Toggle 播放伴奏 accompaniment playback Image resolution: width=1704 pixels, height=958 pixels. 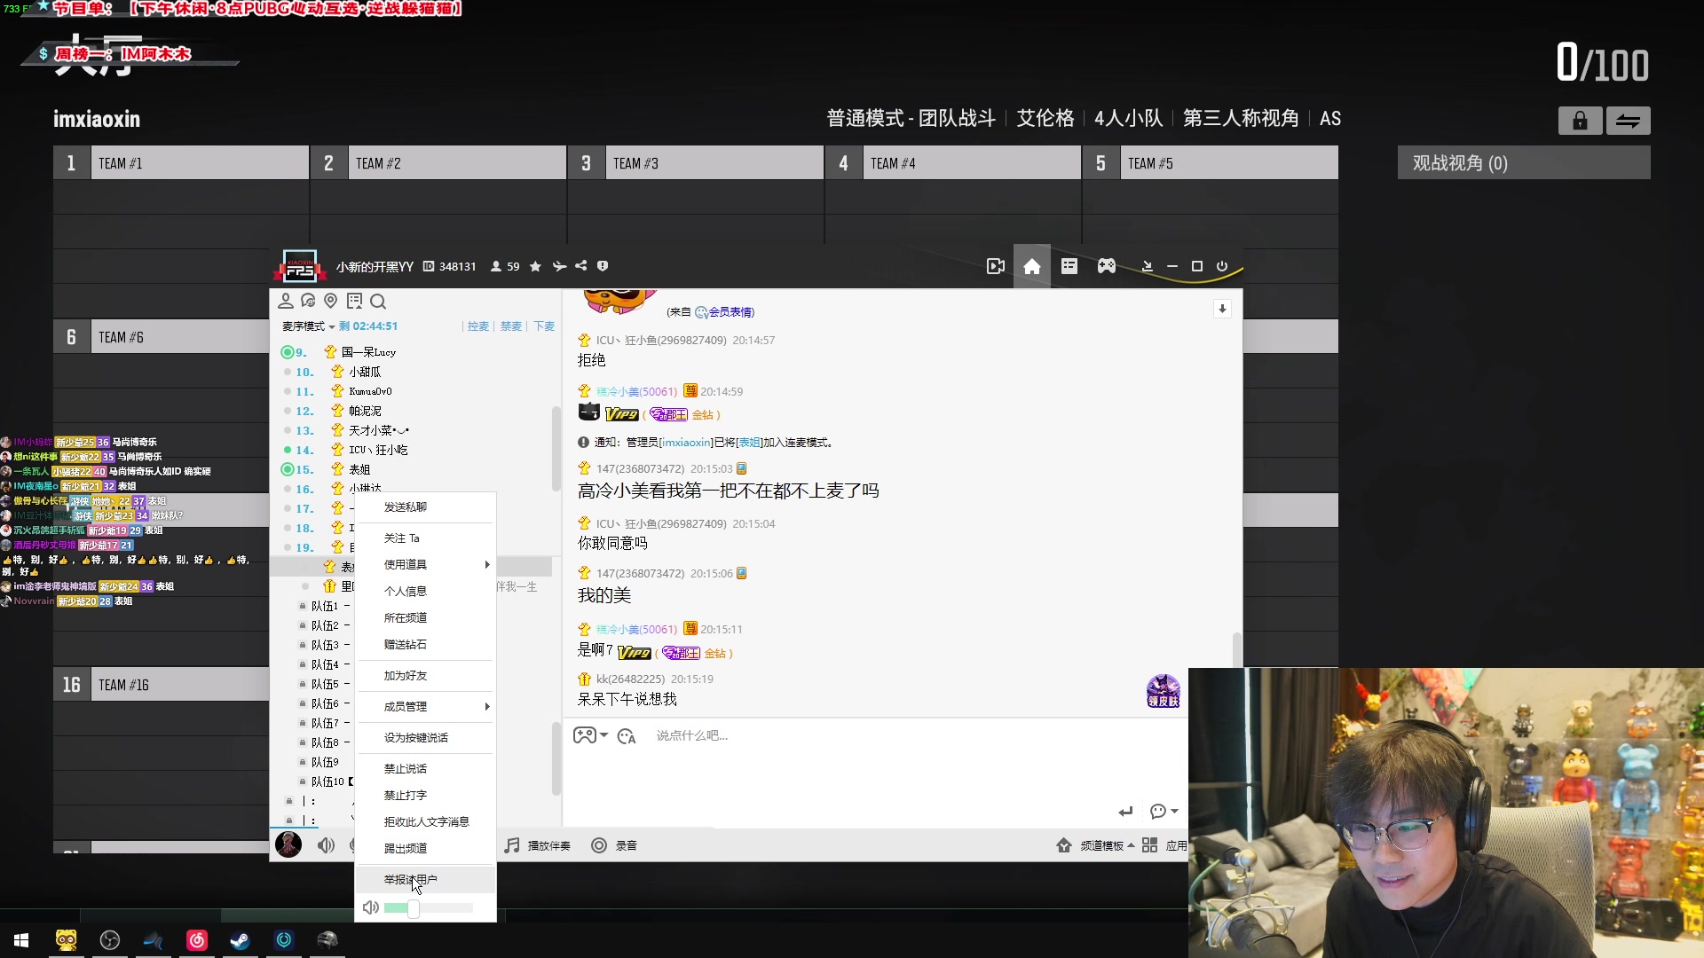click(x=538, y=845)
